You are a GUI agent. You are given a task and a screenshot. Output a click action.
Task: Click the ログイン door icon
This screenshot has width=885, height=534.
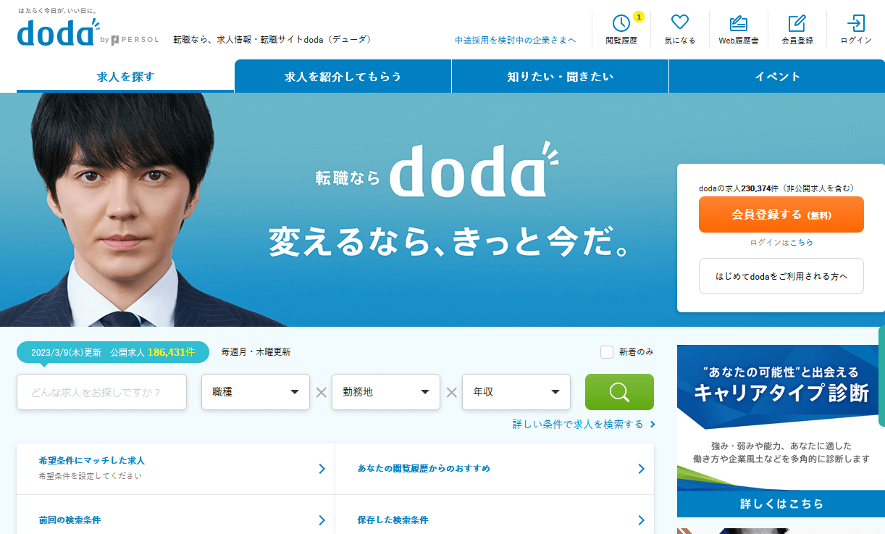[856, 23]
